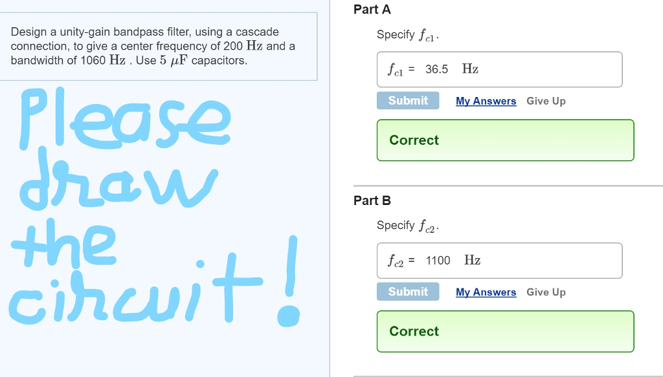The height and width of the screenshot is (377, 663).
Task: Click the Submit button in Part B
Action: 408,292
